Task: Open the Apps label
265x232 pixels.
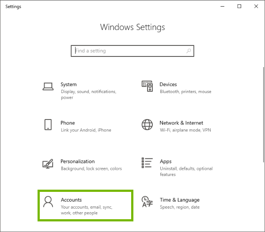Action: click(166, 161)
